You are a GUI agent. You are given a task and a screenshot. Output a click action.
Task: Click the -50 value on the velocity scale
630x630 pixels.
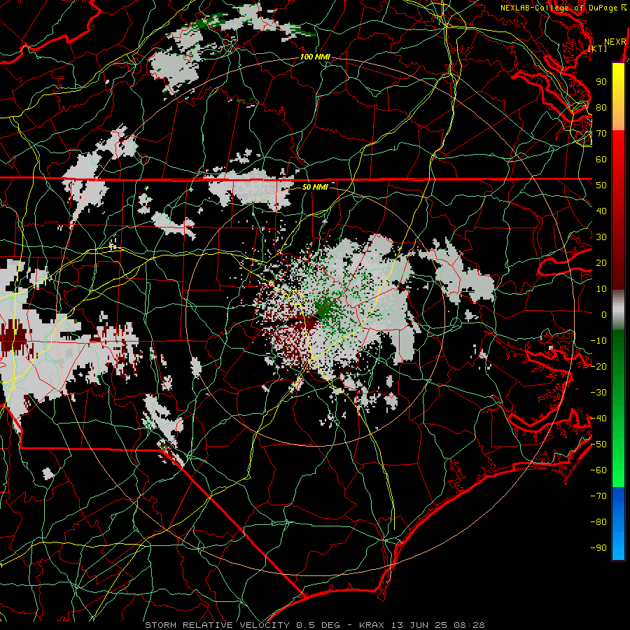point(598,444)
